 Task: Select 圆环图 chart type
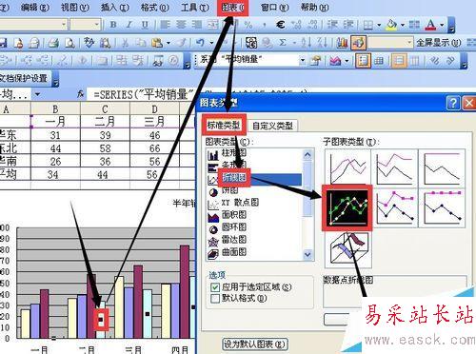point(234,227)
